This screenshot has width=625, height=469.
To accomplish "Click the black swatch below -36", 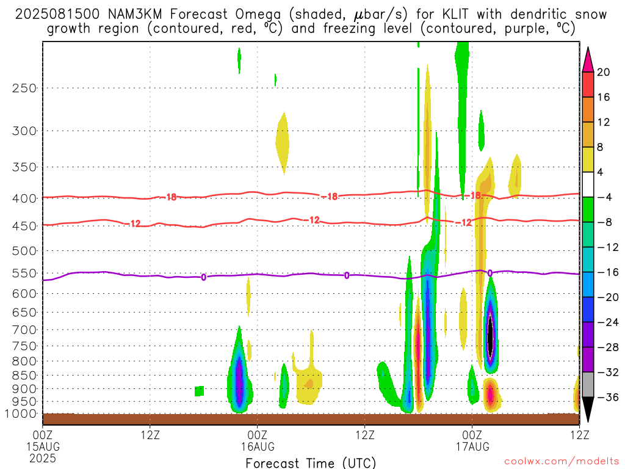I will pos(588,410).
